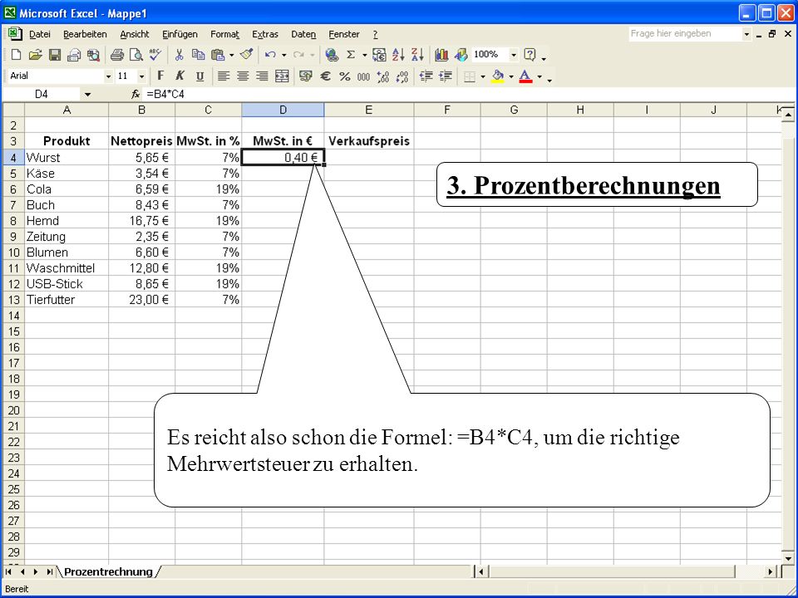Select the Nettopreis cell 16,75 €
The width and height of the screenshot is (798, 598).
141,221
